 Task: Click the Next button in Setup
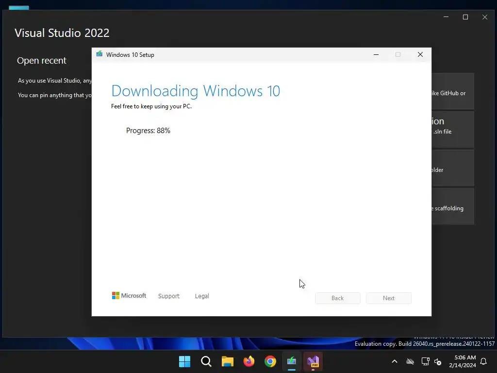click(x=389, y=298)
